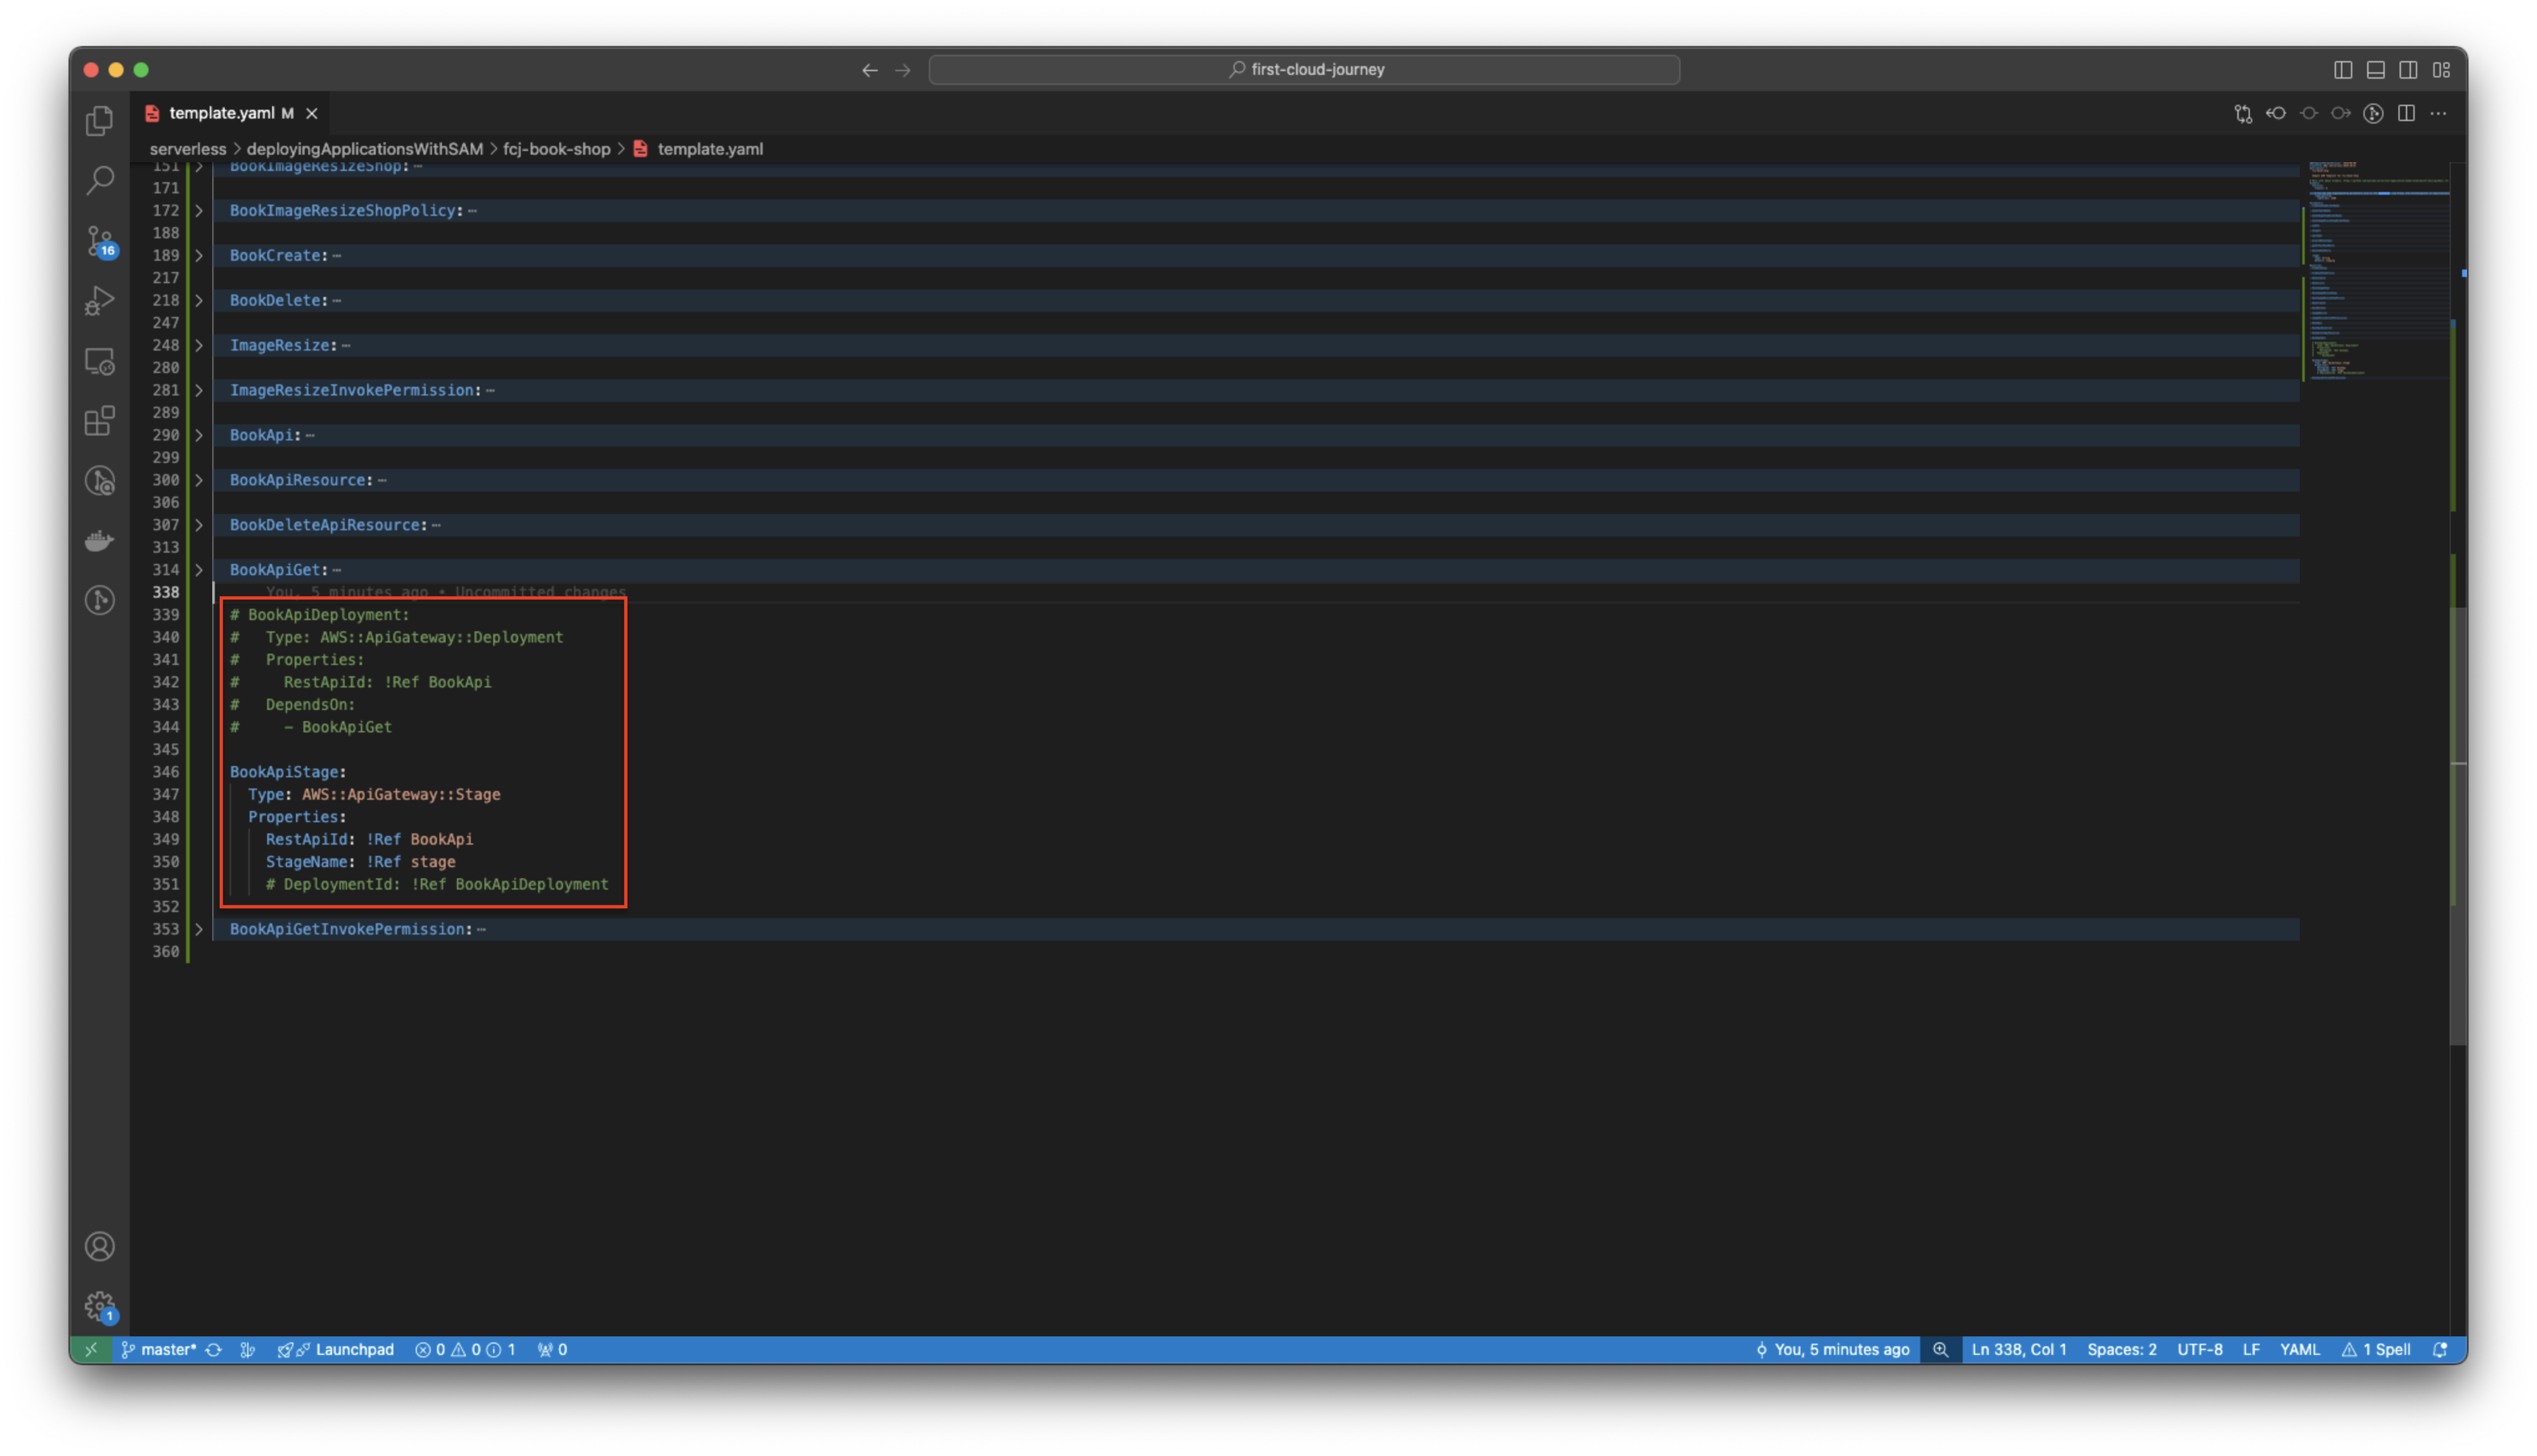Go back with the left arrow
The height and width of the screenshot is (1456, 2537).
(x=870, y=70)
